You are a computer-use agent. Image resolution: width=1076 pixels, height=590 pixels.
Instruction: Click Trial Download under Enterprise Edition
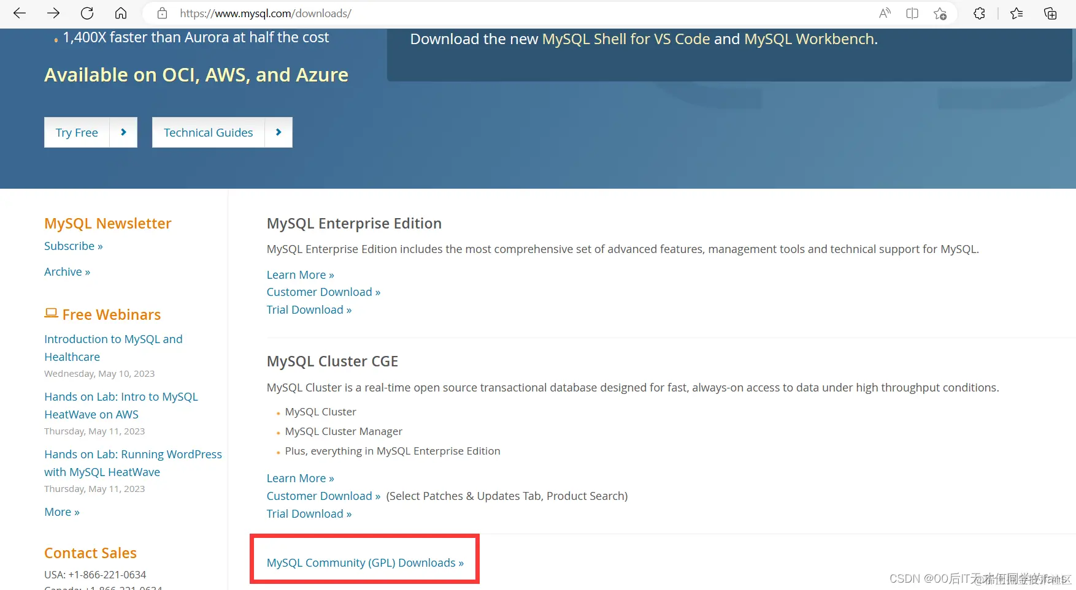pyautogui.click(x=309, y=309)
